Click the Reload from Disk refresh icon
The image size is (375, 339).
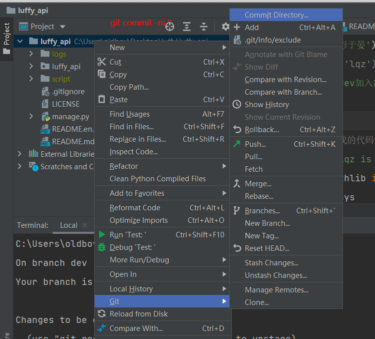102,313
